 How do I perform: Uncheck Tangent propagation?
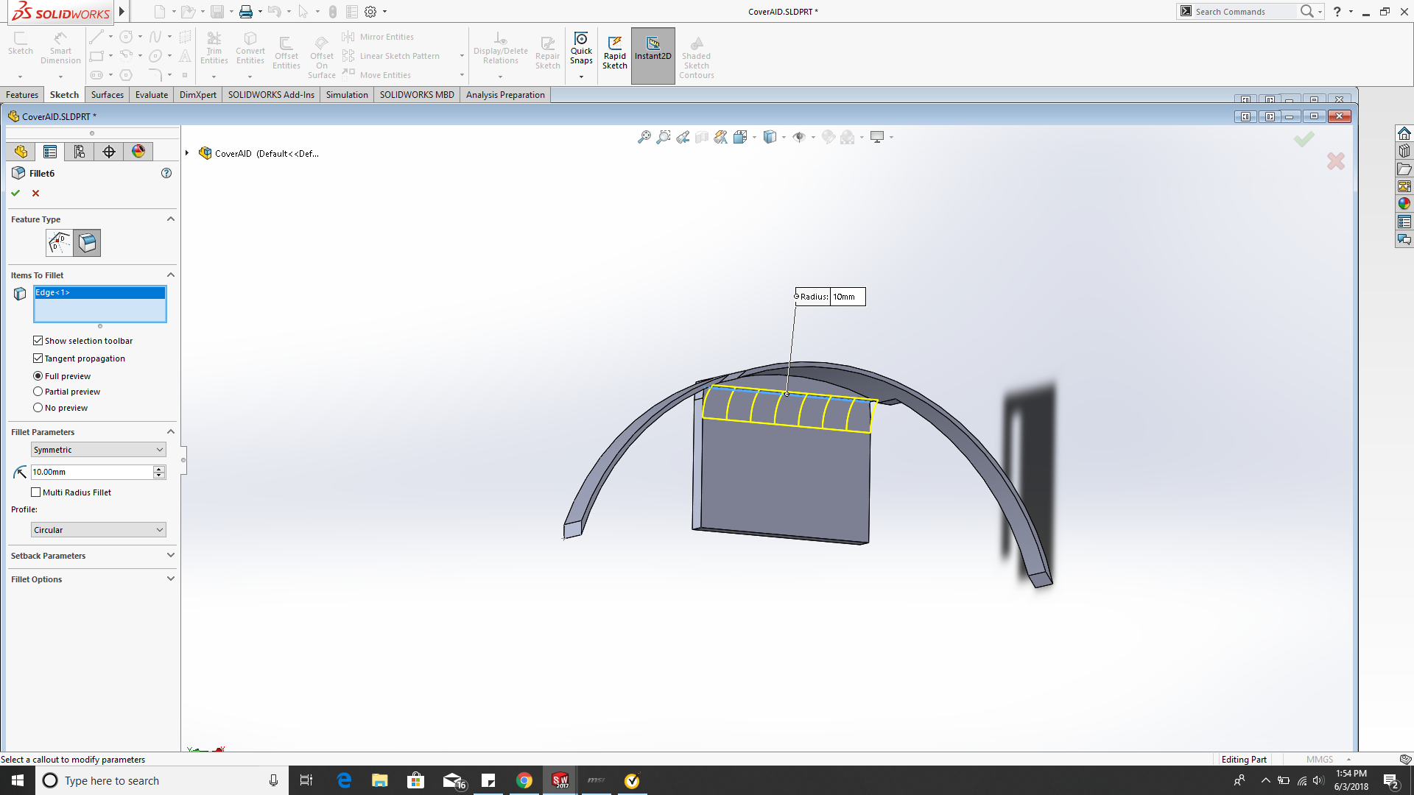[x=38, y=358]
